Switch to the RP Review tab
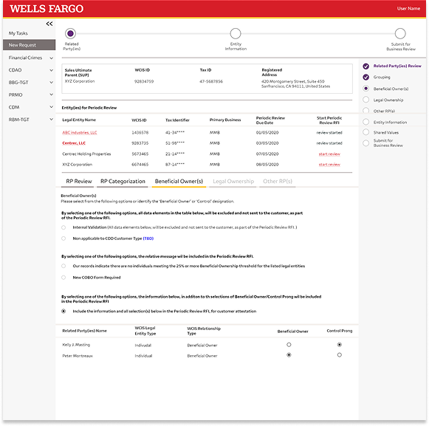The width and height of the screenshot is (429, 426). 79,182
